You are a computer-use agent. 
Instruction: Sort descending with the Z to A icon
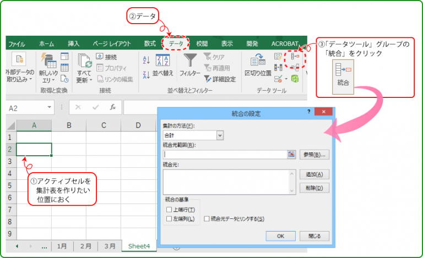[x=146, y=75]
